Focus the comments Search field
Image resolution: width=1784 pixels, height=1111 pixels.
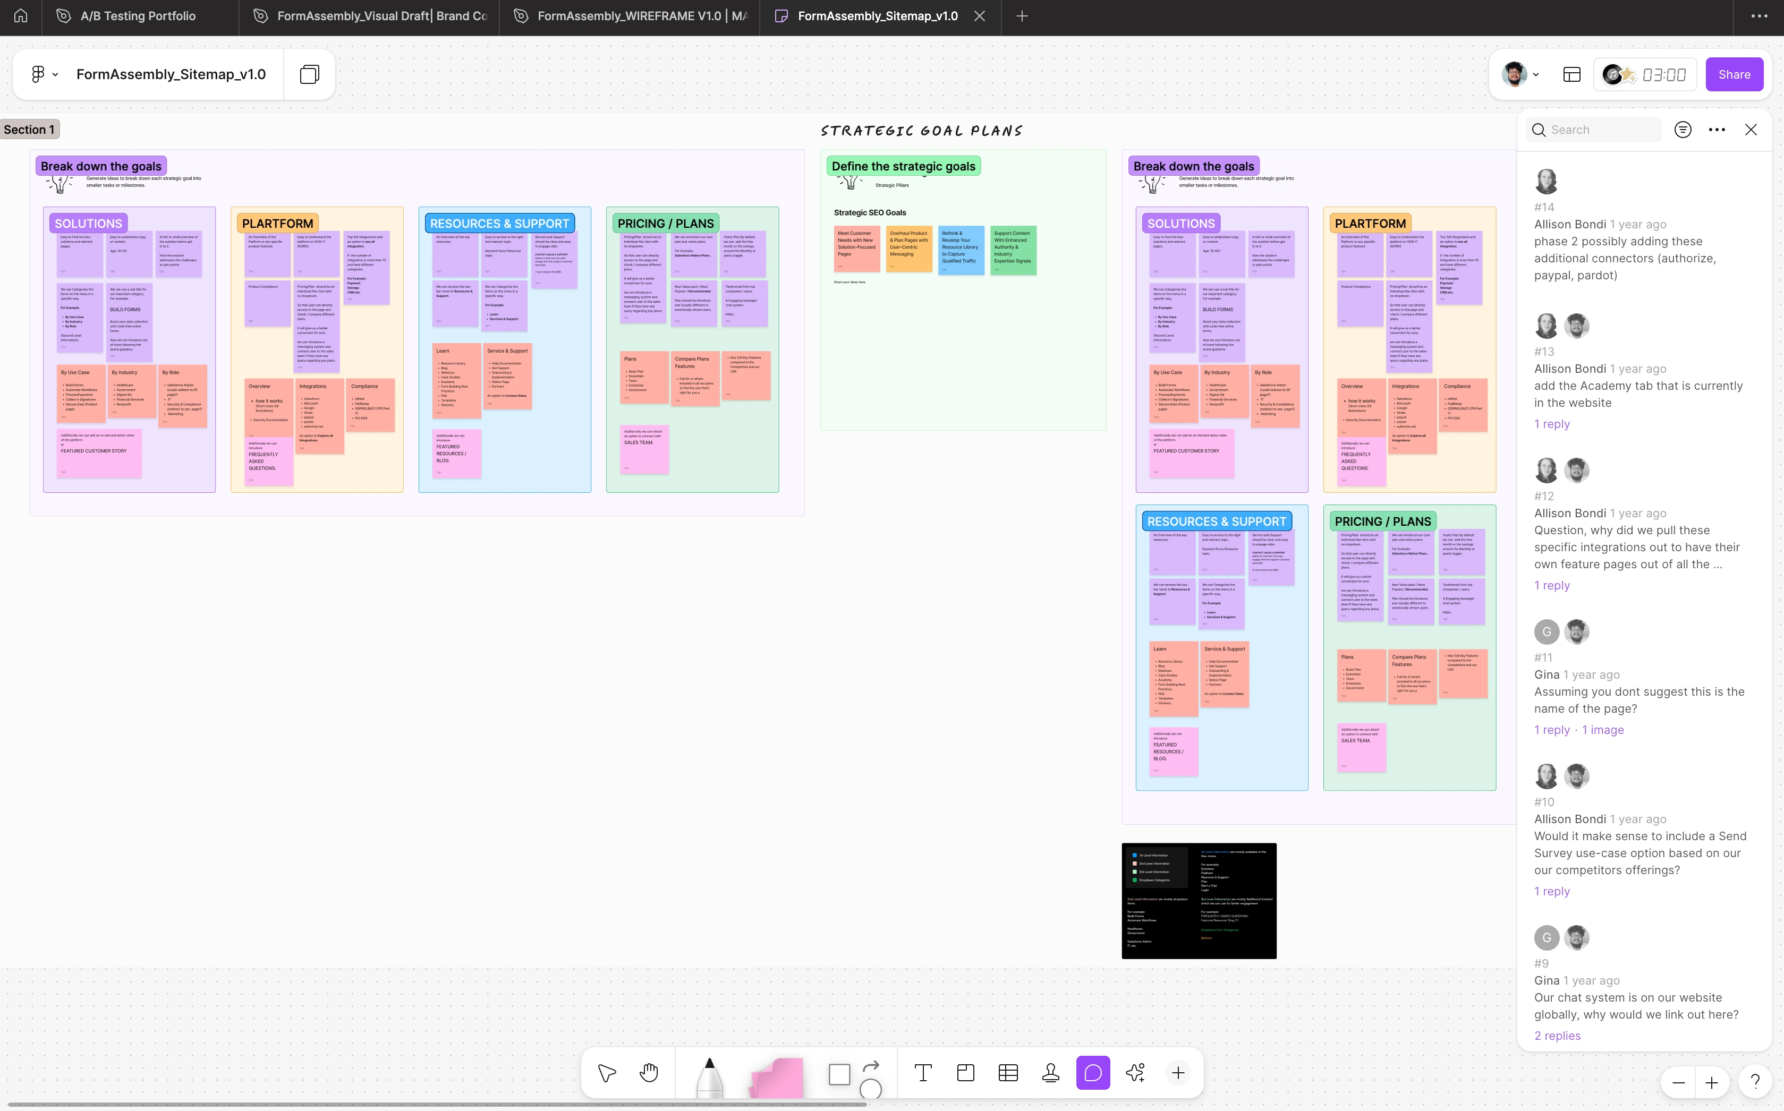pos(1593,130)
